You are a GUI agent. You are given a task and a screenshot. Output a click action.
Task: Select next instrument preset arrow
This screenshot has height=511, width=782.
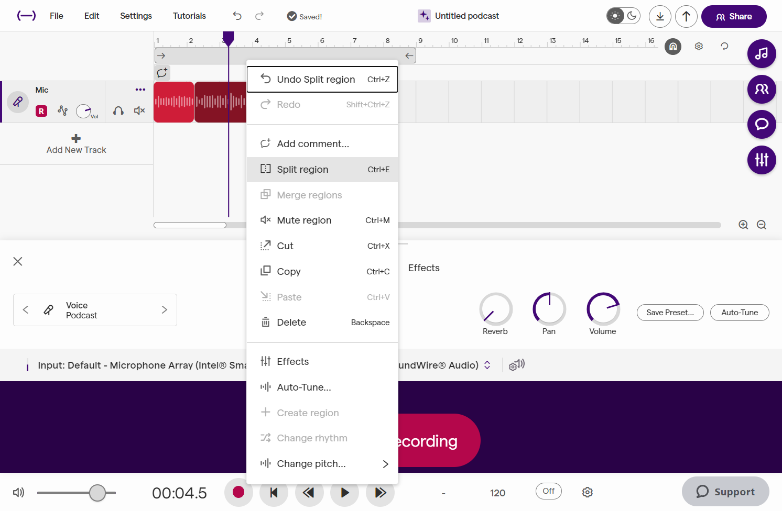tap(165, 309)
